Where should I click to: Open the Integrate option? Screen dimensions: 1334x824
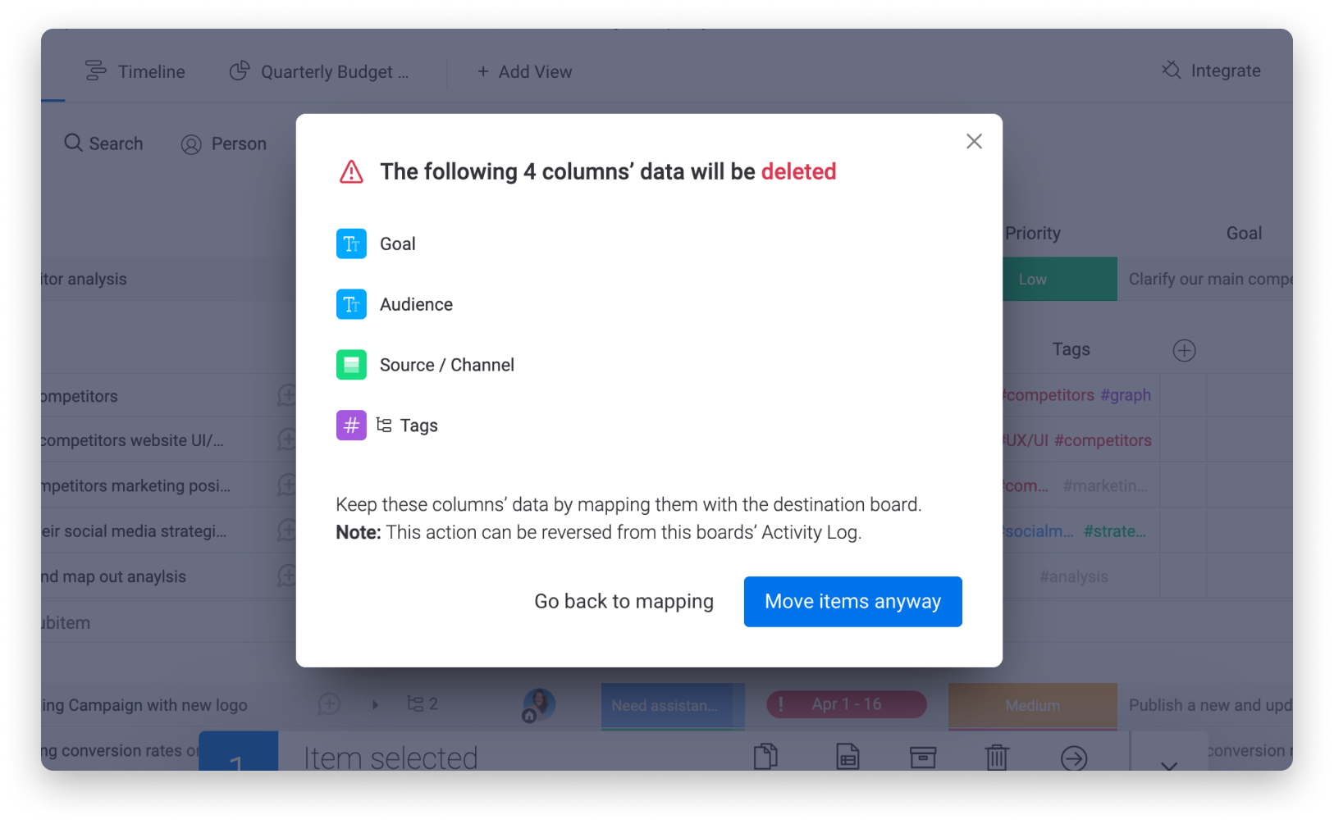coord(1211,71)
